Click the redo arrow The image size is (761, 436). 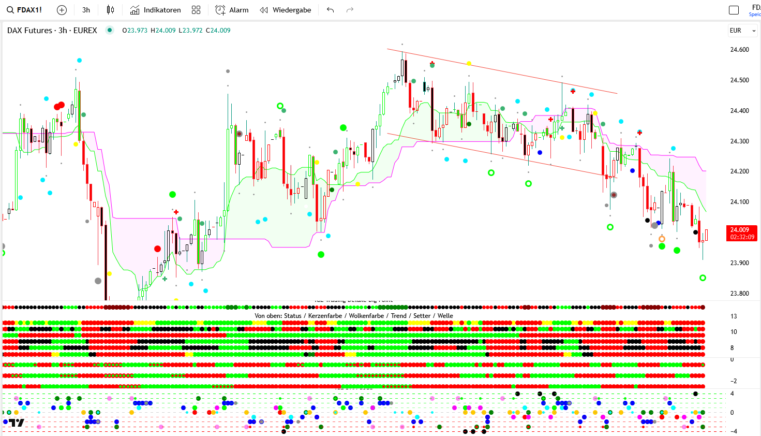tap(350, 10)
